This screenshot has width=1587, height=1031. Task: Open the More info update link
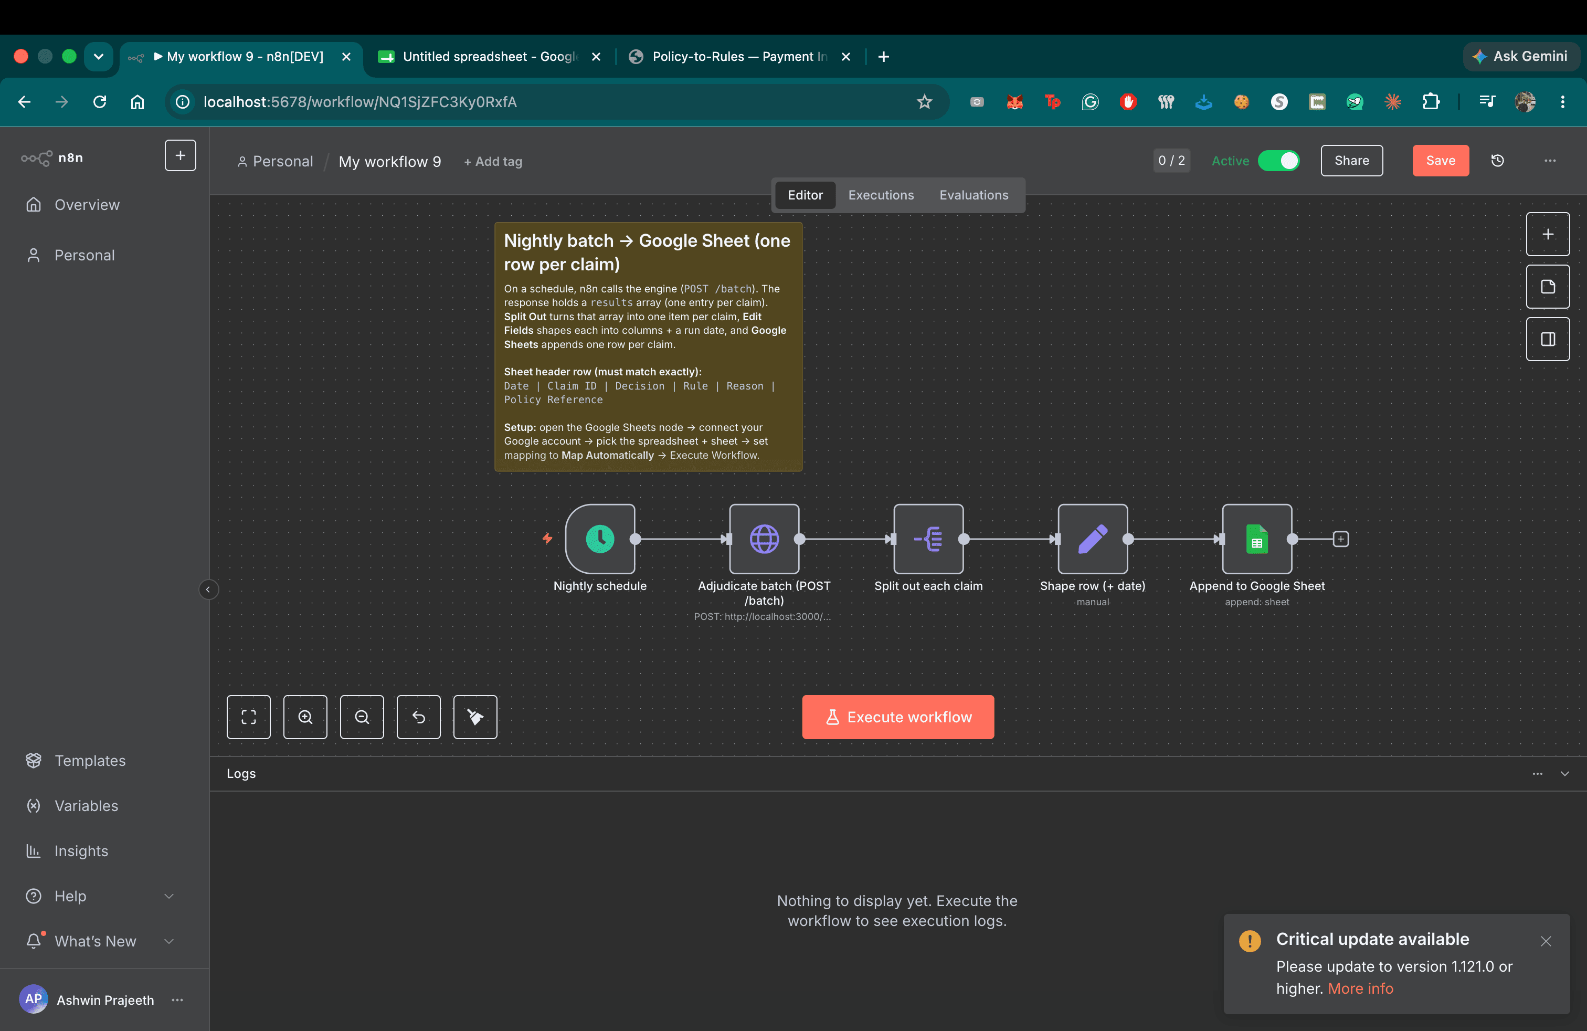(1360, 988)
